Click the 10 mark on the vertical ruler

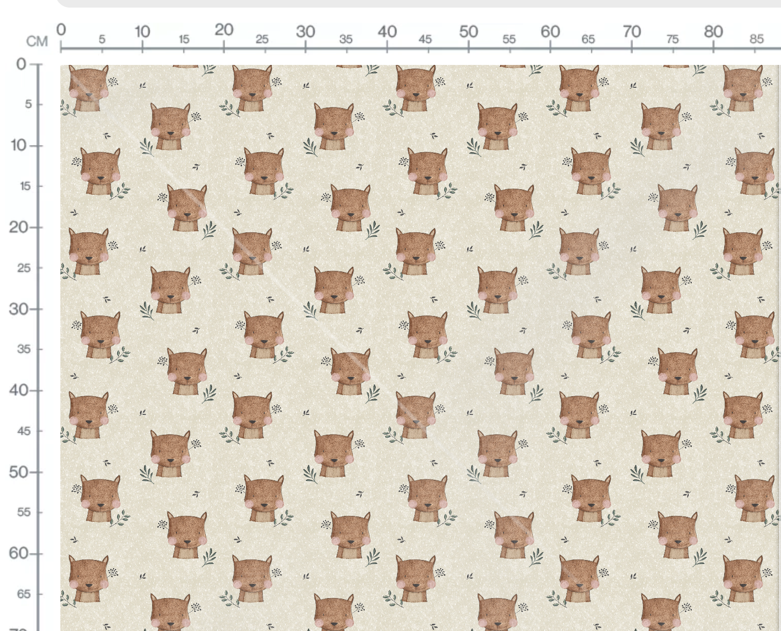(19, 146)
